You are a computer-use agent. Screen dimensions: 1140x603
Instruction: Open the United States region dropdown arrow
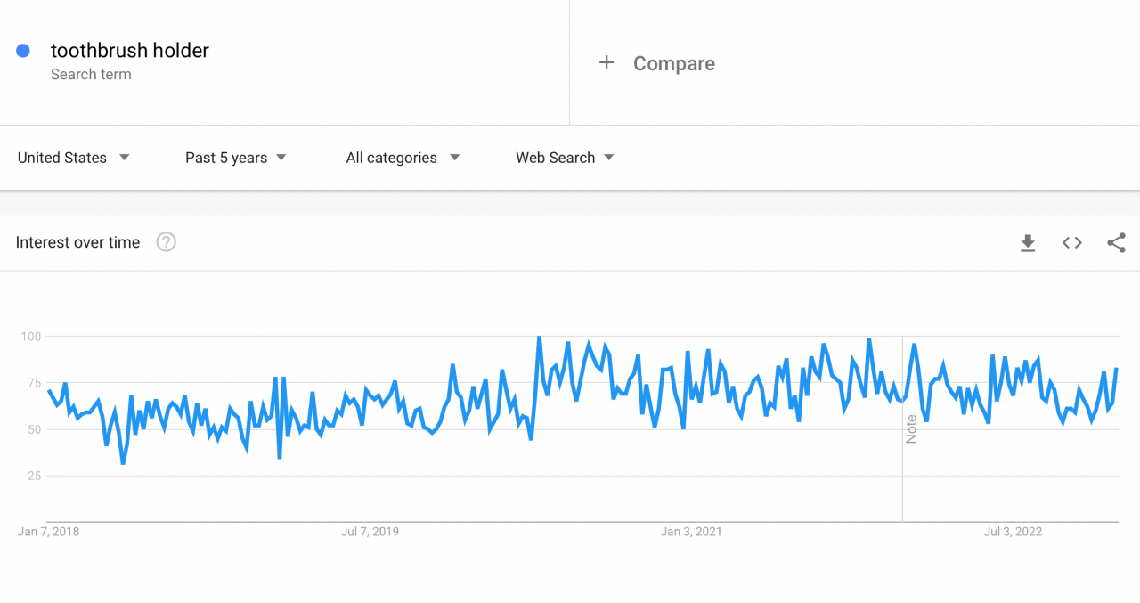click(125, 157)
